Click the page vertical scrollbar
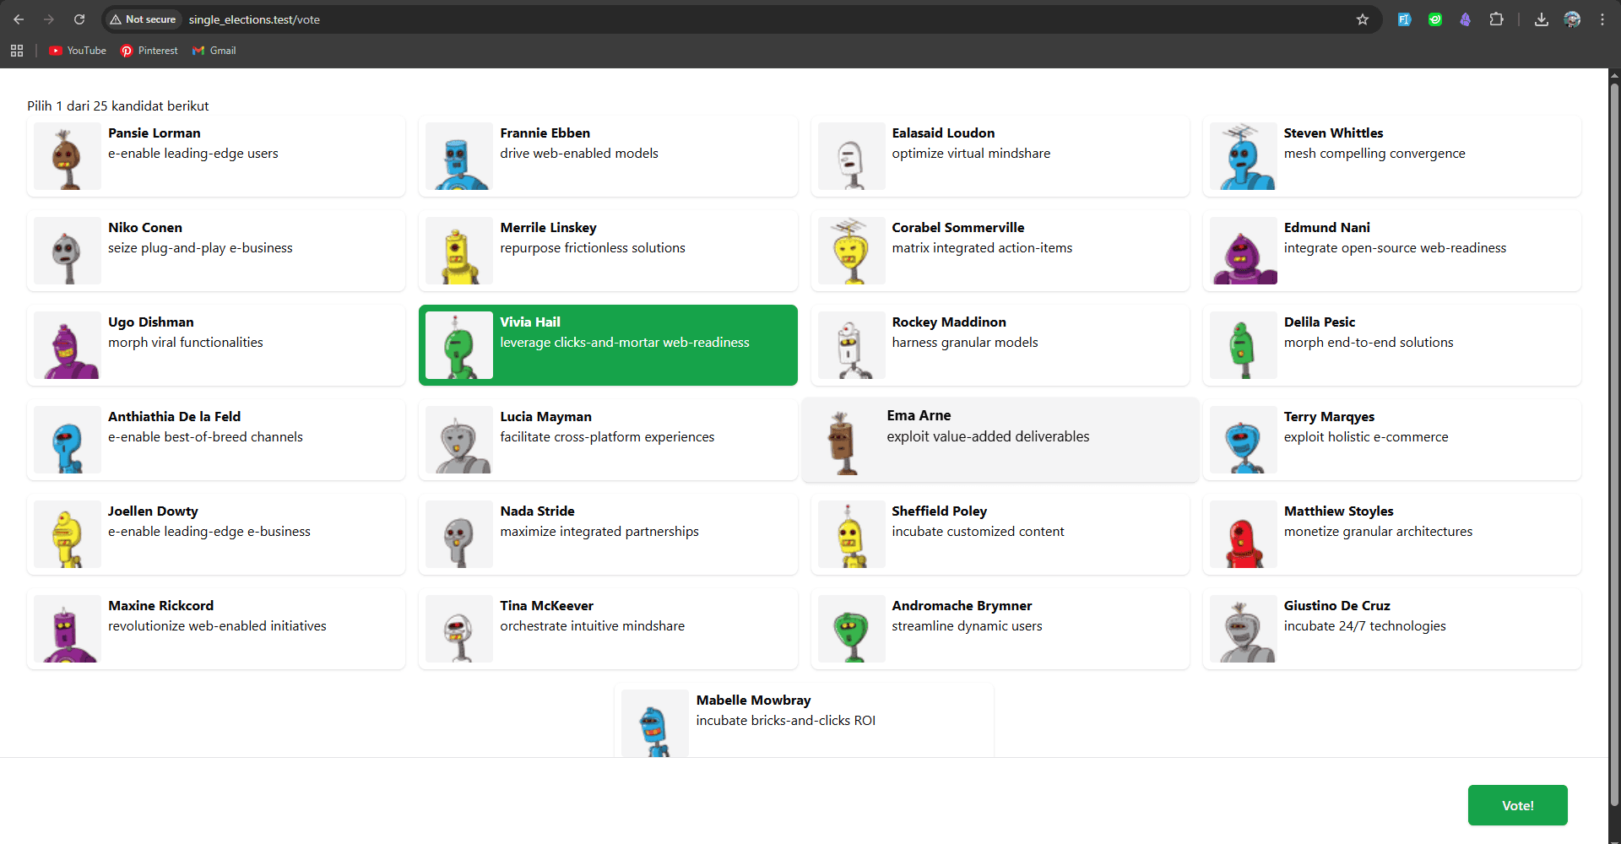 [x=1614, y=422]
